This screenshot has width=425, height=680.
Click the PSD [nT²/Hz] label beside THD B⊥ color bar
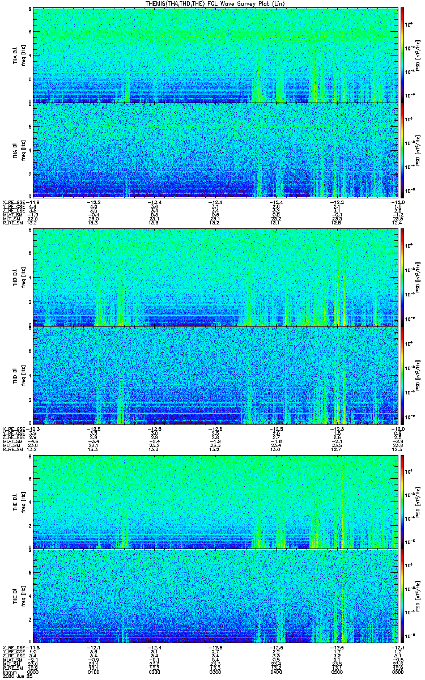pos(418,278)
